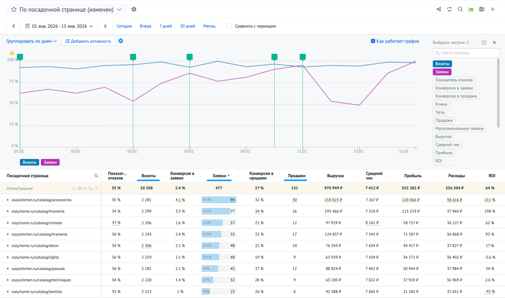Toggle the Визиты metric in metrics list
505x298 pixels.
(x=442, y=64)
